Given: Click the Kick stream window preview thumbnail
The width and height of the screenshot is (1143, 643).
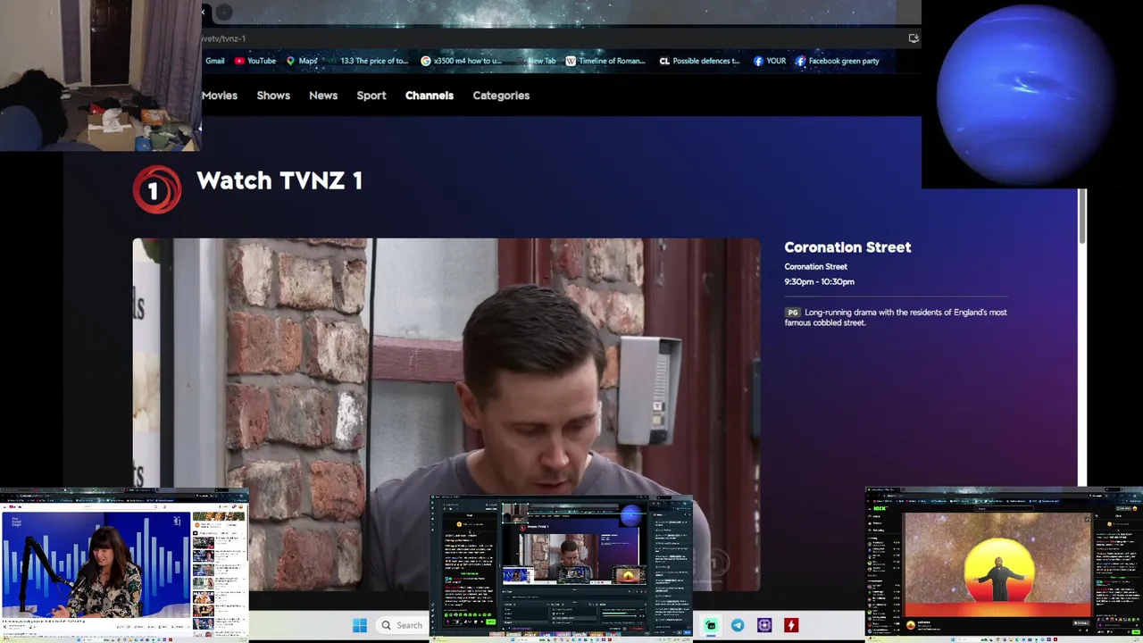Looking at the screenshot, I should [x=1004, y=564].
